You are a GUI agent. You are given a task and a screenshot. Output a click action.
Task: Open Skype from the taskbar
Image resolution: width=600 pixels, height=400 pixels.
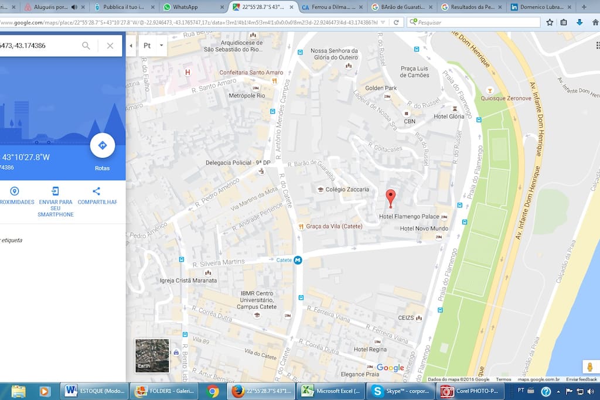[400, 391]
